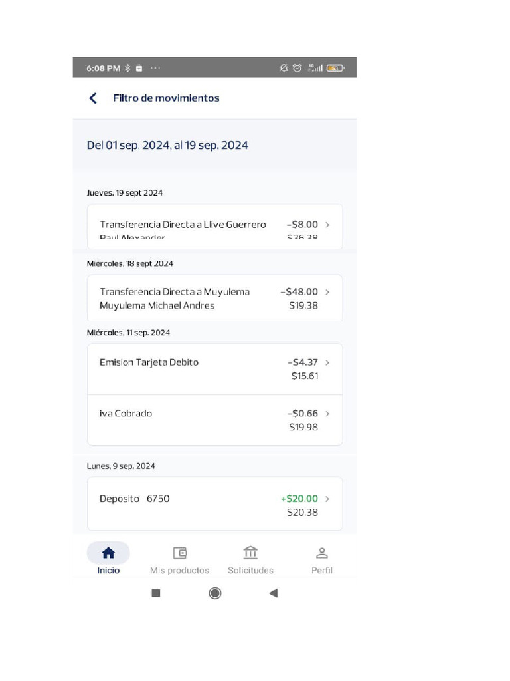Open the Inicio home icon
Viewport: 510px width, 681px height.
[108, 553]
